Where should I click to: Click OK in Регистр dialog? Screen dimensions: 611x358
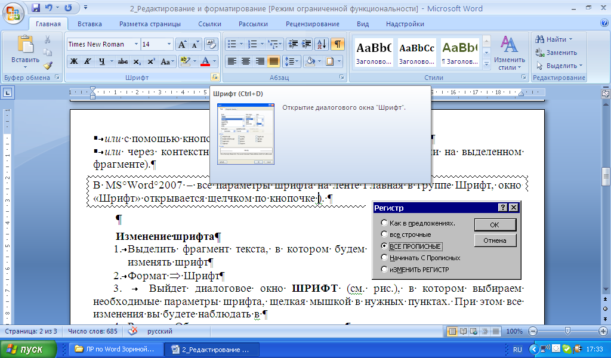click(495, 225)
